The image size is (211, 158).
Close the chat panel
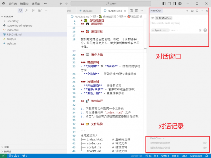coord(207,11)
